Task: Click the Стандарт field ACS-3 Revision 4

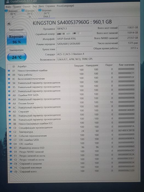Action: pos(98,54)
